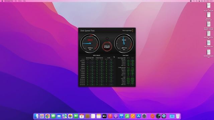The height and width of the screenshot is (120, 214).
Task: Click the "Will it Work?" heading
Action: pos(97,55)
